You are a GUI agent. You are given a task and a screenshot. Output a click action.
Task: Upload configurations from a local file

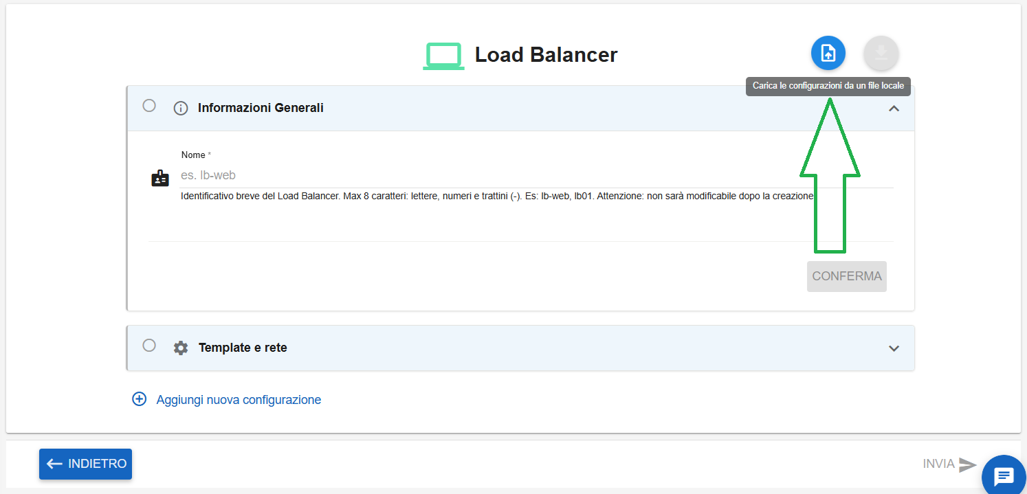[828, 53]
